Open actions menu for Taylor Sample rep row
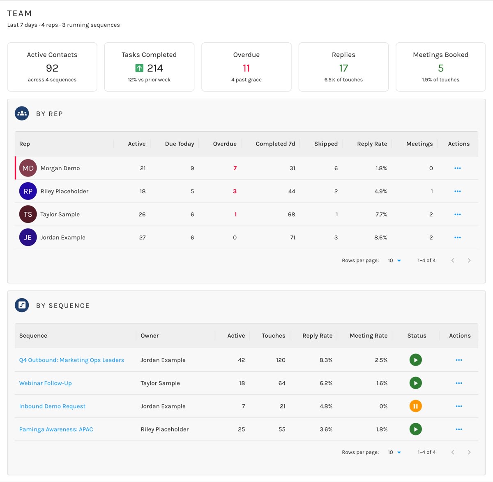The width and height of the screenshot is (493, 482). click(457, 214)
